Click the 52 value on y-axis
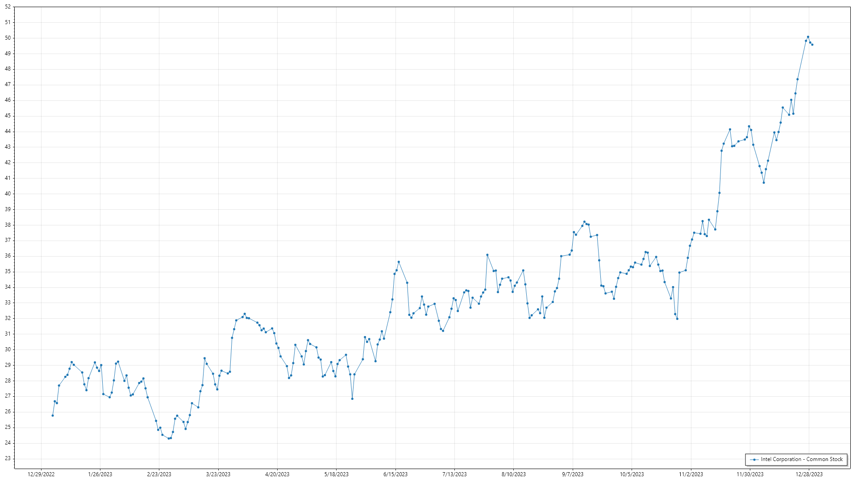Image resolution: width=857 pixels, height=482 pixels. point(8,7)
